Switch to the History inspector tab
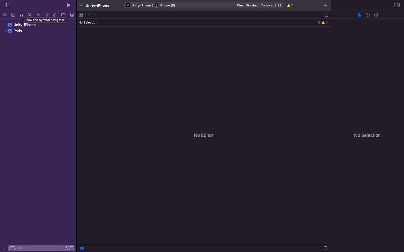The width and height of the screenshot is (404, 252). pyautogui.click(x=368, y=15)
